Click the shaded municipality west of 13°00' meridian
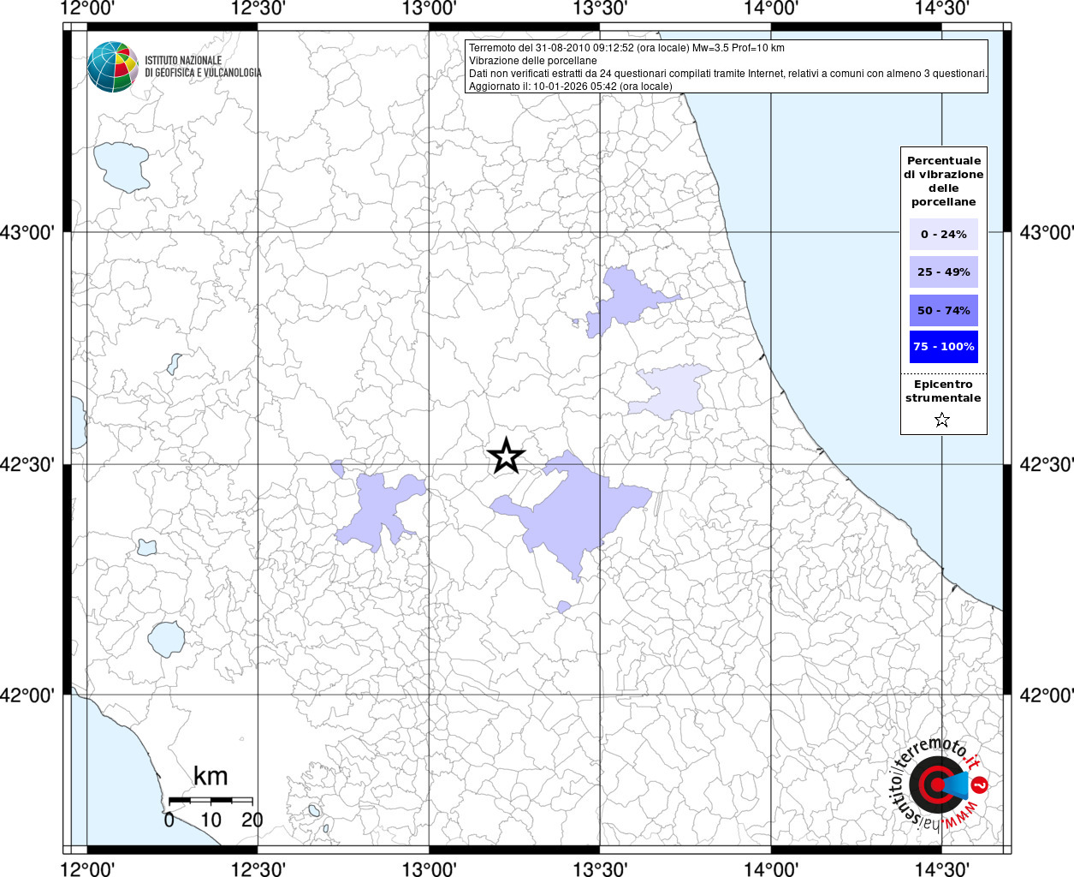Image resolution: width=1074 pixels, height=877 pixels. [377, 510]
